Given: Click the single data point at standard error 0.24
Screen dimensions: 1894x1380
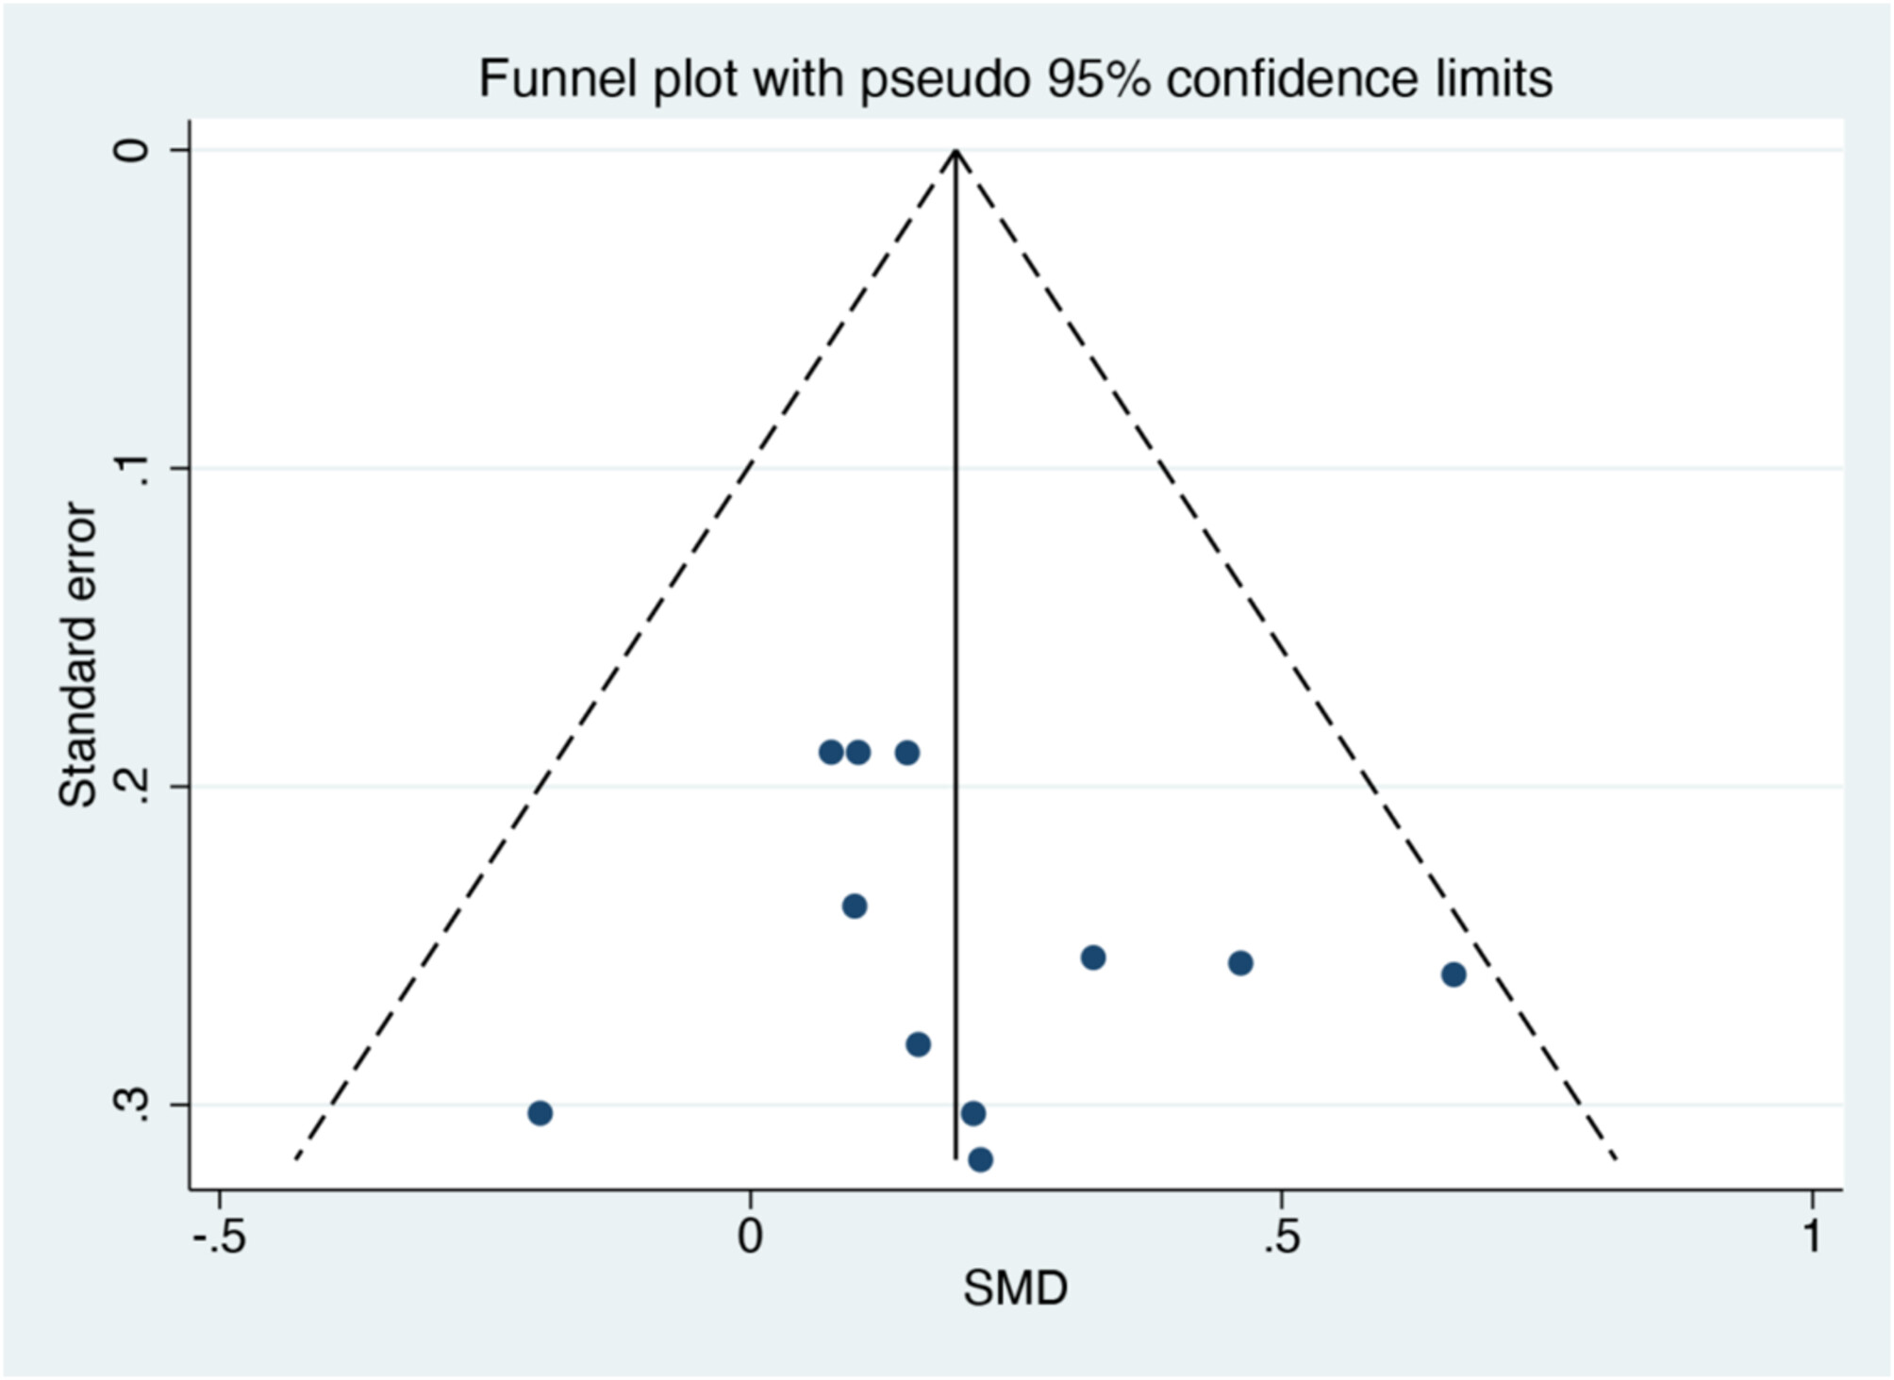Looking at the screenshot, I should pos(855,906).
